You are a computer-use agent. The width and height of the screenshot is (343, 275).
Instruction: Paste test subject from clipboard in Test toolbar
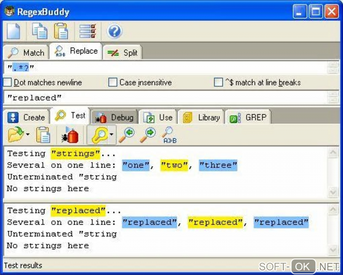43,135
